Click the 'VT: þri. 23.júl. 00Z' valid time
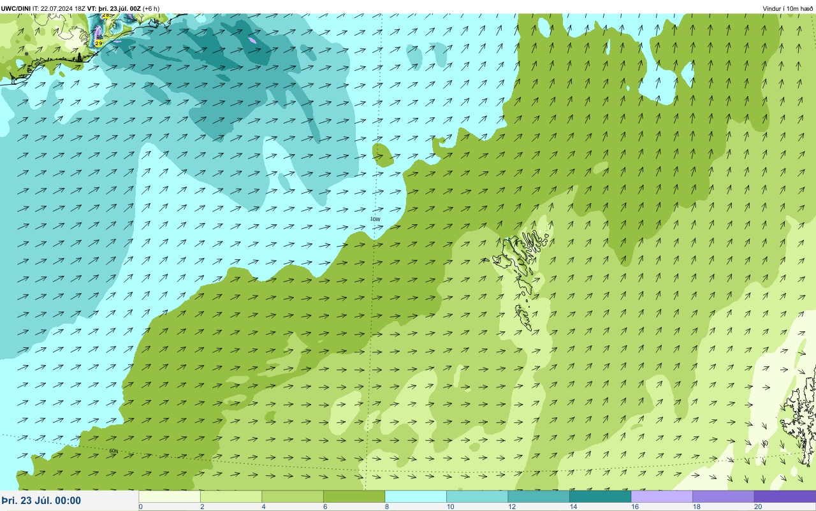 pyautogui.click(x=114, y=8)
